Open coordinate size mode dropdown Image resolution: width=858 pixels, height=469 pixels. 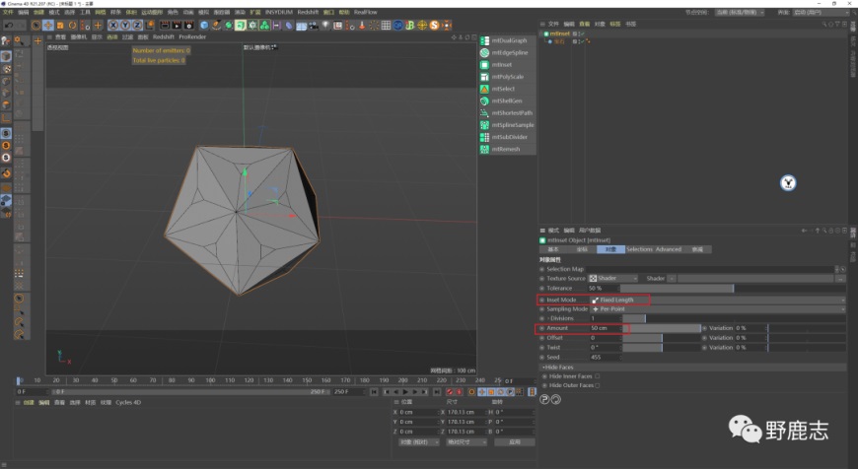pos(466,442)
